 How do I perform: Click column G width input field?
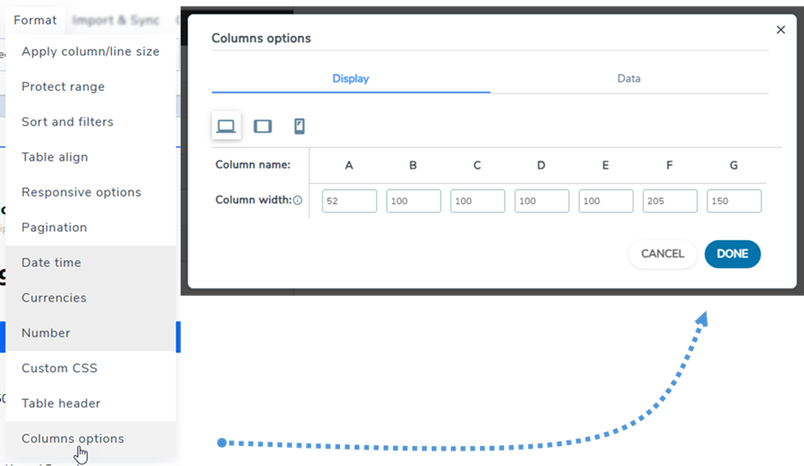click(x=733, y=201)
